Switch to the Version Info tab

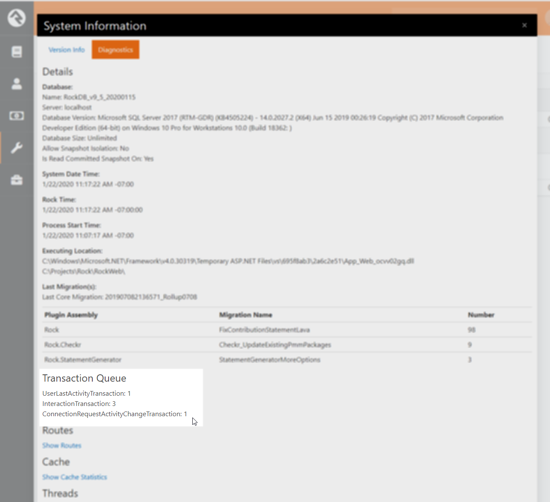(x=67, y=50)
